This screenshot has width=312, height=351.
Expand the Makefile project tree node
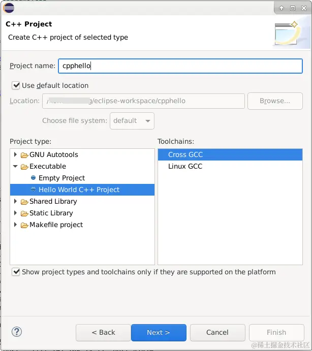16,225
